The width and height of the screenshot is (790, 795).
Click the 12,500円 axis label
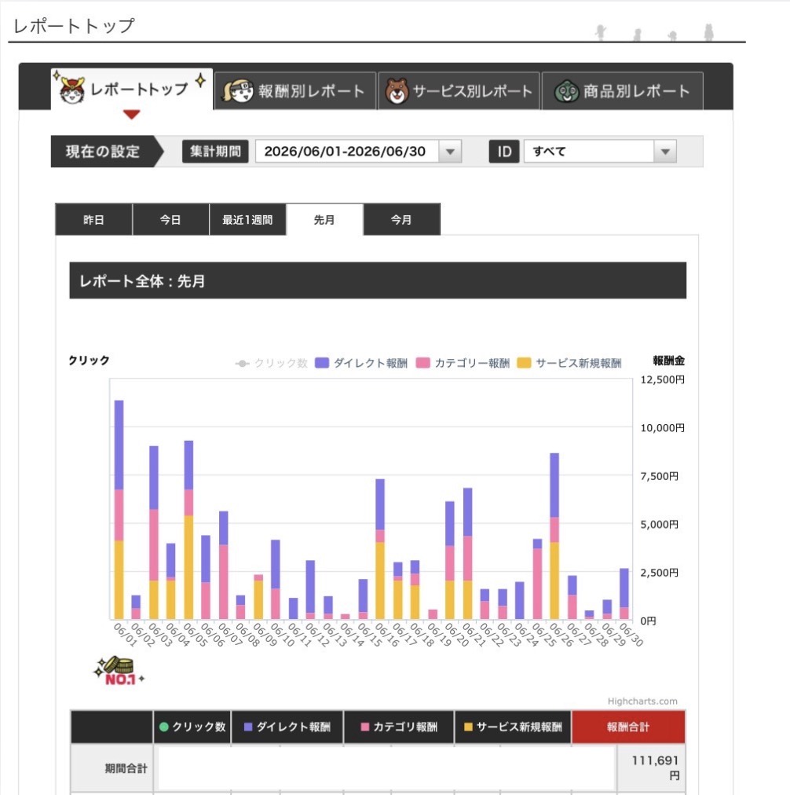click(x=662, y=379)
